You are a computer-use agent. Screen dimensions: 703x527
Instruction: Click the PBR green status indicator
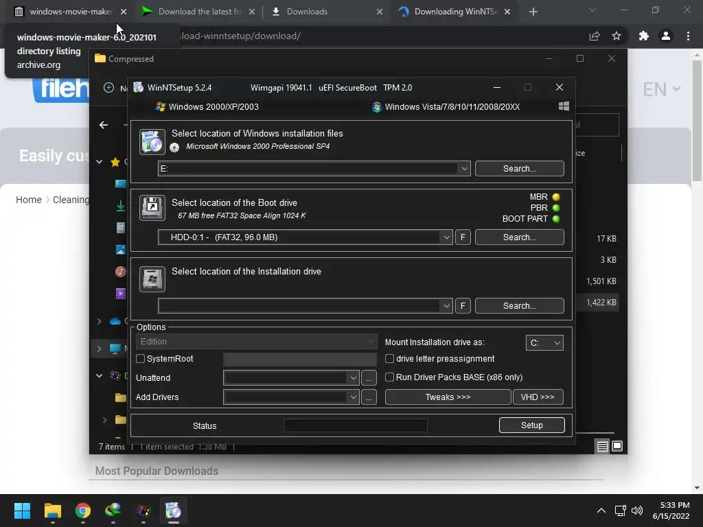(x=556, y=208)
